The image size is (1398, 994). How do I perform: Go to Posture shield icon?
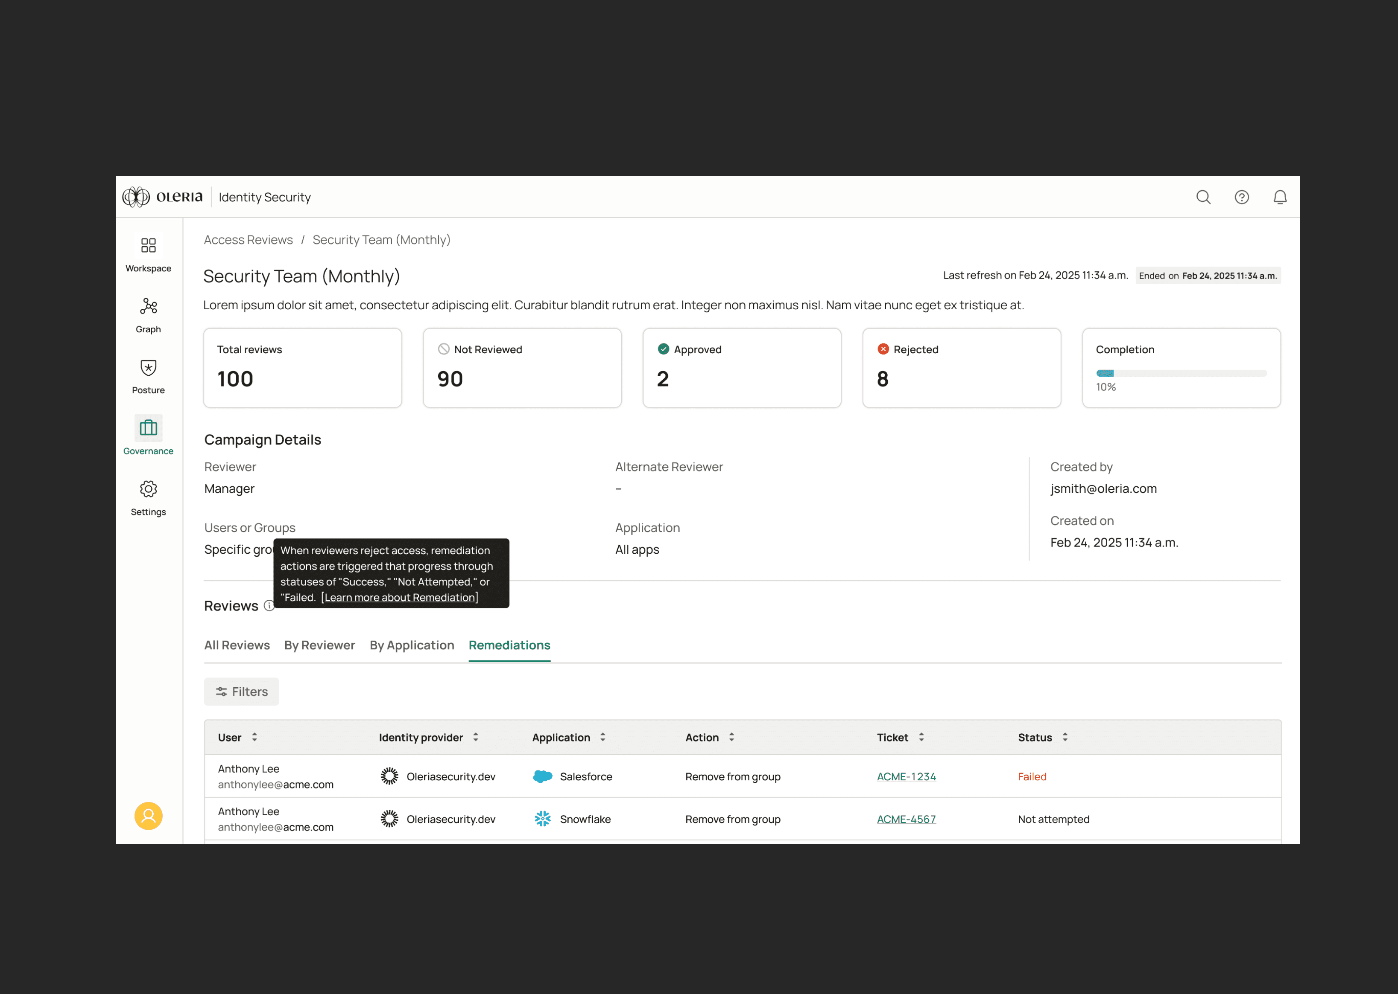point(148,367)
